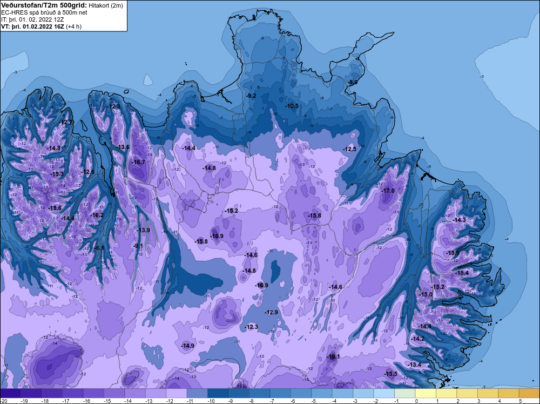
Task: Click the pale yellow legend swatch between 0 and 1
Action: point(426,393)
